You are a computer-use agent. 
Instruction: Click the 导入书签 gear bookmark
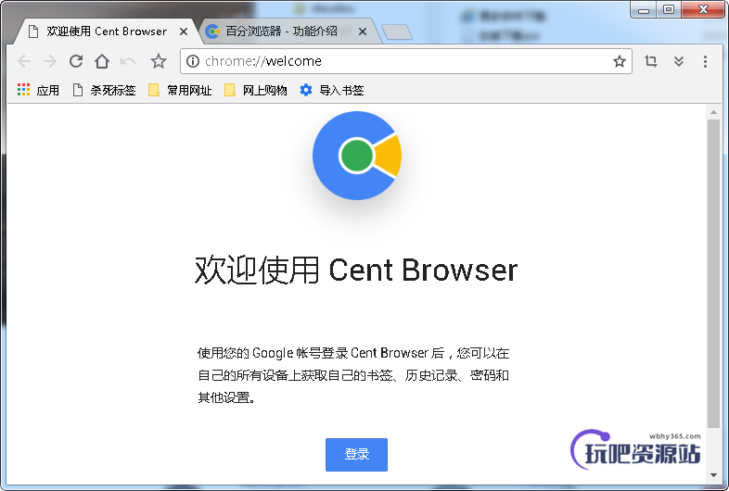click(331, 90)
